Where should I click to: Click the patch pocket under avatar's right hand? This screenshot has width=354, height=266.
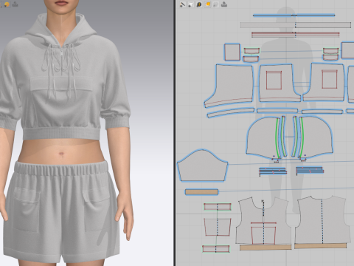tap(27, 209)
